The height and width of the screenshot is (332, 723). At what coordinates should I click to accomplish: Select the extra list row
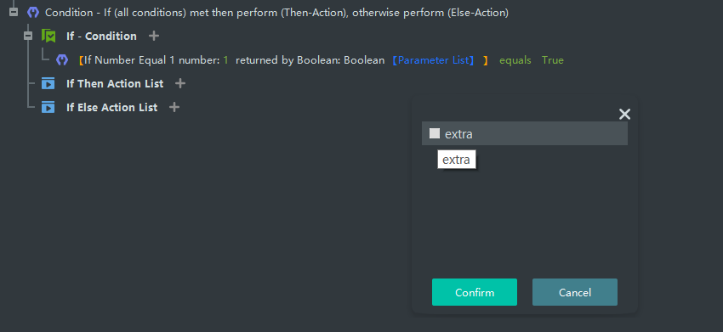click(524, 133)
